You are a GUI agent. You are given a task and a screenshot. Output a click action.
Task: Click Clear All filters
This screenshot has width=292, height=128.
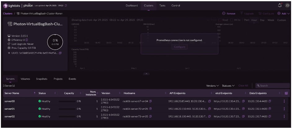(x=243, y=86)
